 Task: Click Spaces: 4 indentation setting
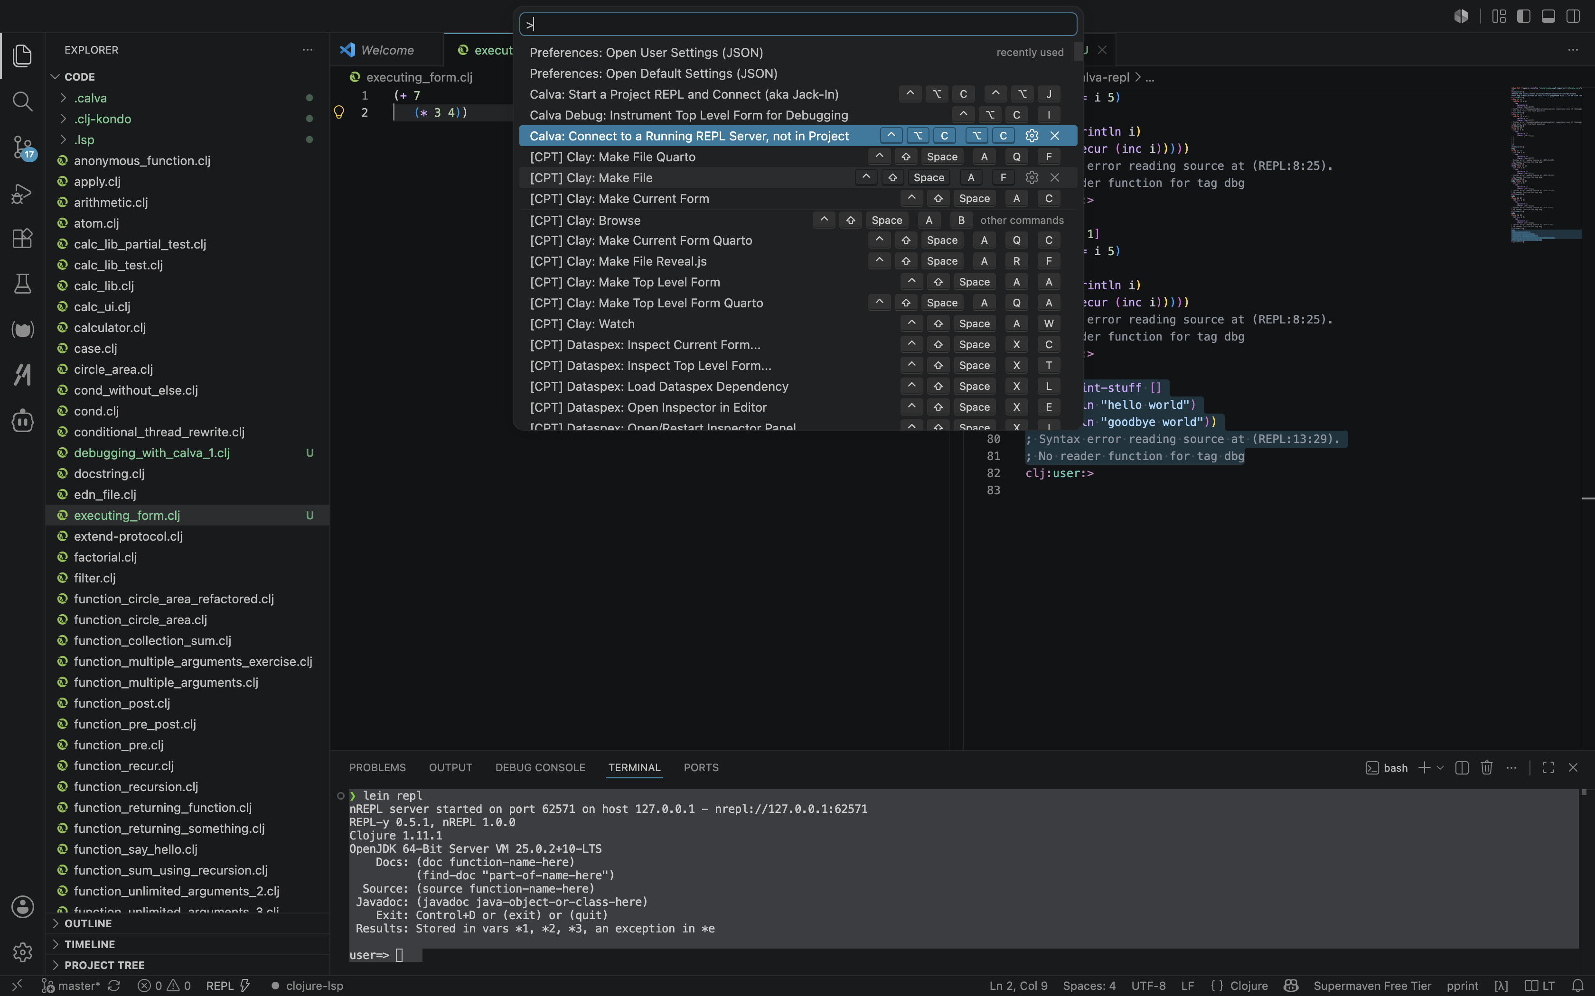point(1089,986)
